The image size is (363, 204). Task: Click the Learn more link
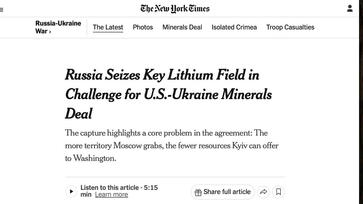click(111, 195)
